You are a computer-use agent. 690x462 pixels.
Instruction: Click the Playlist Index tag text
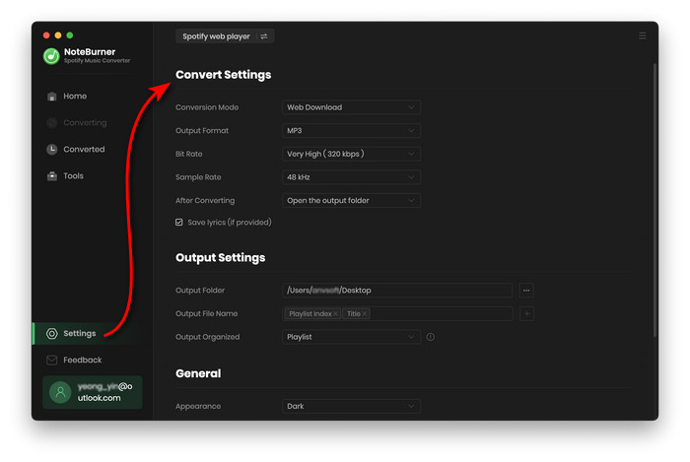tap(310, 314)
